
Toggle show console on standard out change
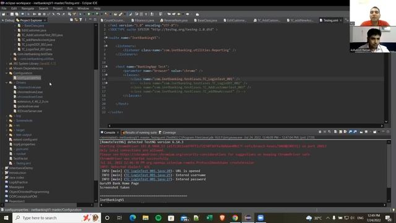350,132
